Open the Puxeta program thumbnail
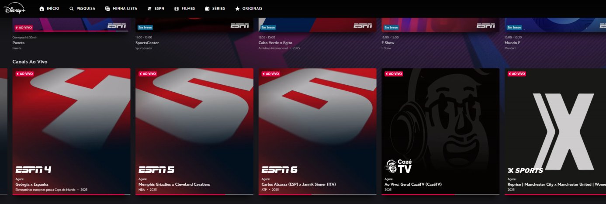Image resolution: width=606 pixels, height=204 pixels. tap(72, 24)
